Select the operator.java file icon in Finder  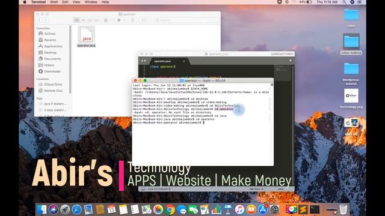tap(87, 35)
